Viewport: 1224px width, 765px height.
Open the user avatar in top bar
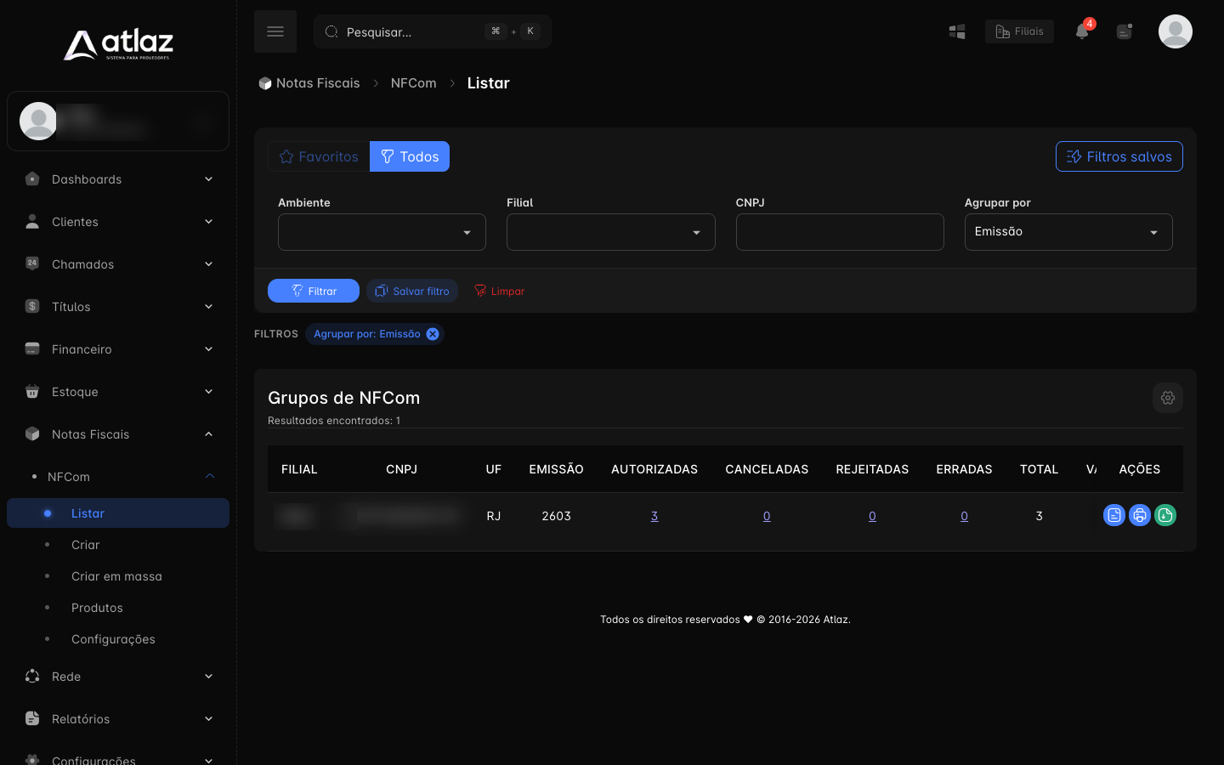click(x=1176, y=31)
